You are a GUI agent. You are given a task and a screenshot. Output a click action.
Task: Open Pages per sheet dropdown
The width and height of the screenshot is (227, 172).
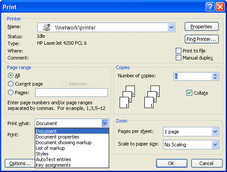point(215,132)
